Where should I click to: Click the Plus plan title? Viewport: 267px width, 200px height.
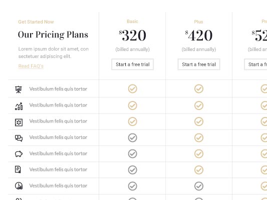tap(198, 22)
